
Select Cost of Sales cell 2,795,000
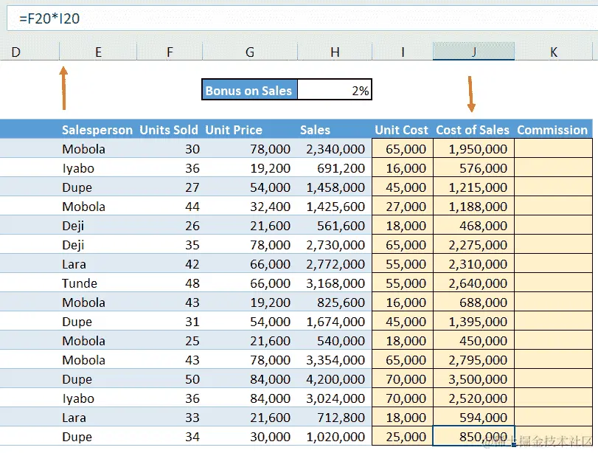click(x=473, y=359)
